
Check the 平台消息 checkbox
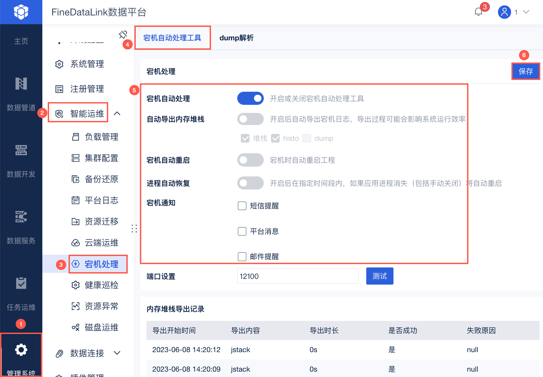[x=242, y=231]
